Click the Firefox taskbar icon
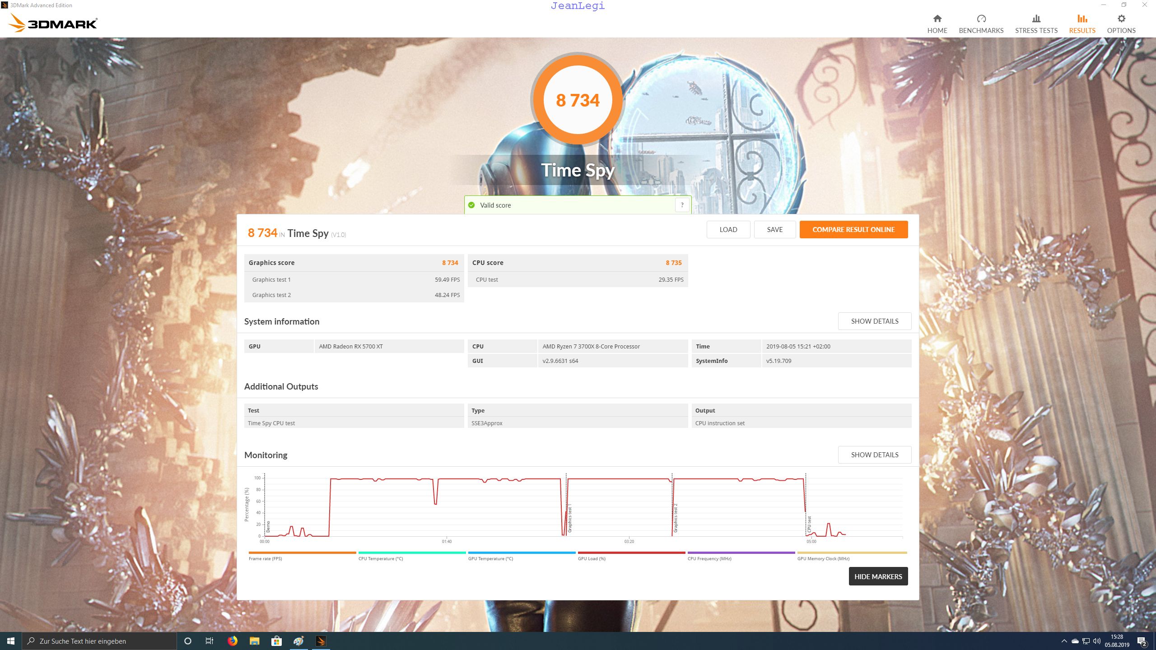 [233, 641]
